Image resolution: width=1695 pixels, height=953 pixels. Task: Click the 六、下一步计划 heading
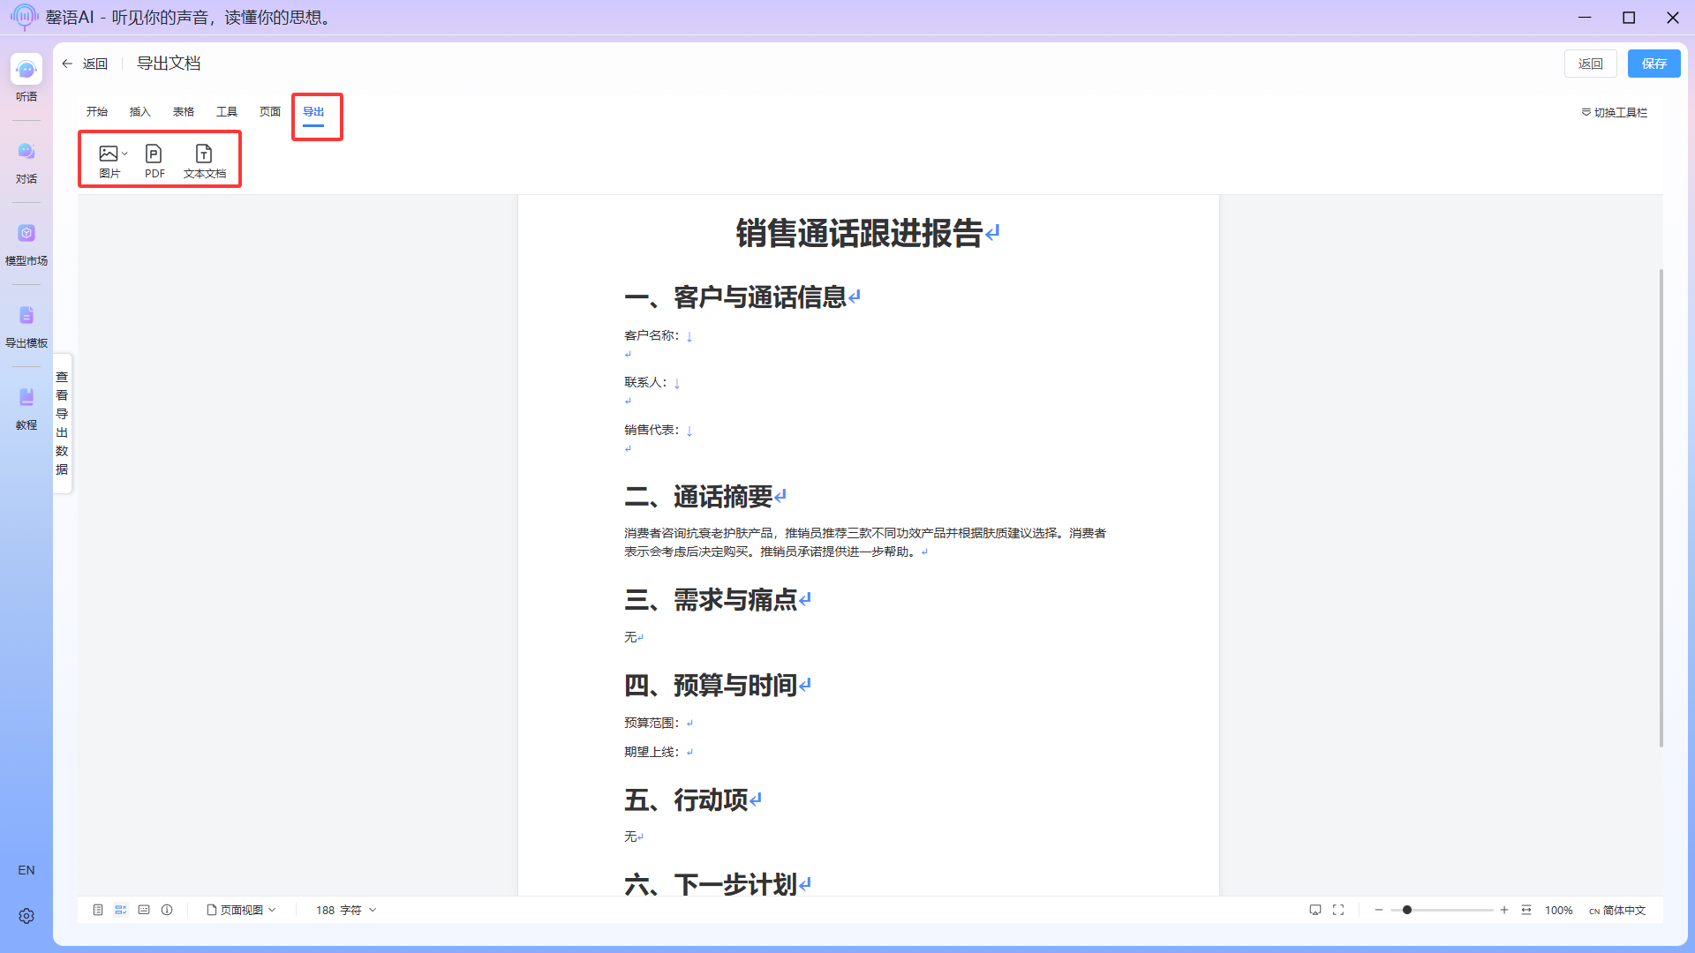click(711, 884)
